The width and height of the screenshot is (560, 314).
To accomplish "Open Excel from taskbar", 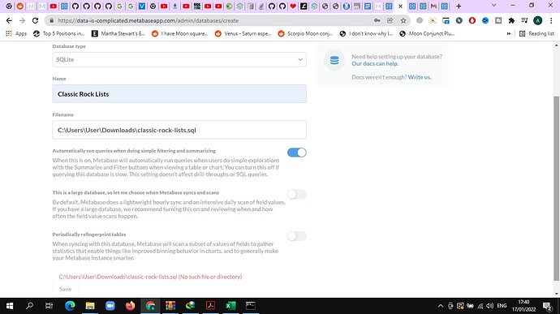I will pos(230,306).
